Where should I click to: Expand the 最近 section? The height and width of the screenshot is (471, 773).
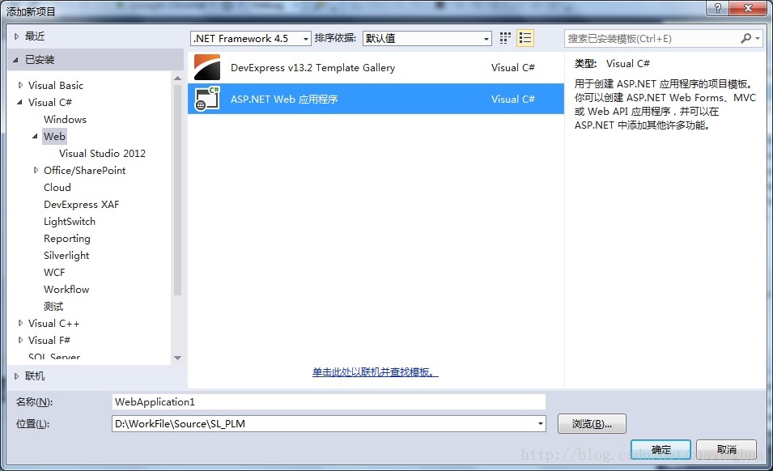[16, 36]
